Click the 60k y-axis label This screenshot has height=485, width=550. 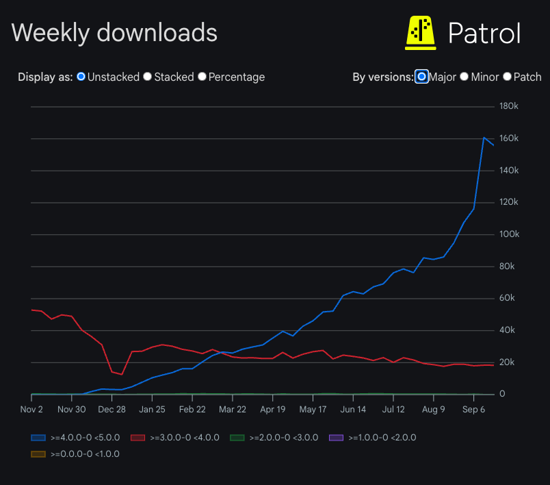click(507, 298)
